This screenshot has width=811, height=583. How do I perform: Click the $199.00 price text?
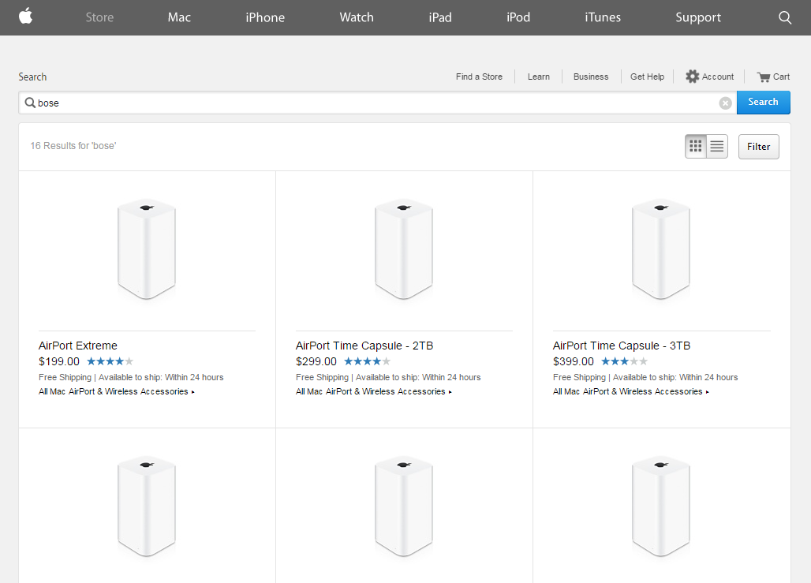coord(59,361)
